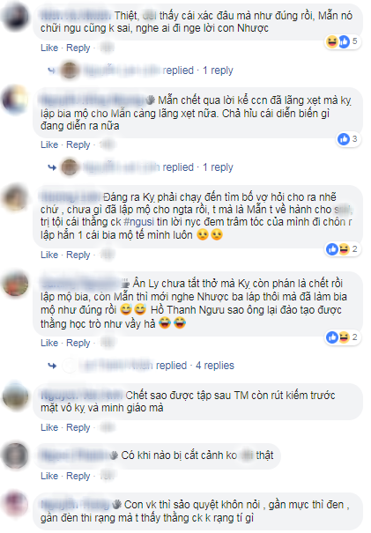
Task: Like the "Ân Ly chưa tắt thở" comment
Action: (x=49, y=343)
